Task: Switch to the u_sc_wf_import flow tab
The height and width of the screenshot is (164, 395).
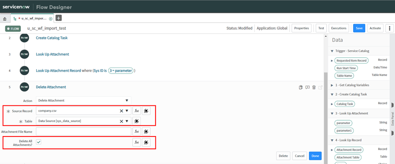Action: click(x=32, y=19)
